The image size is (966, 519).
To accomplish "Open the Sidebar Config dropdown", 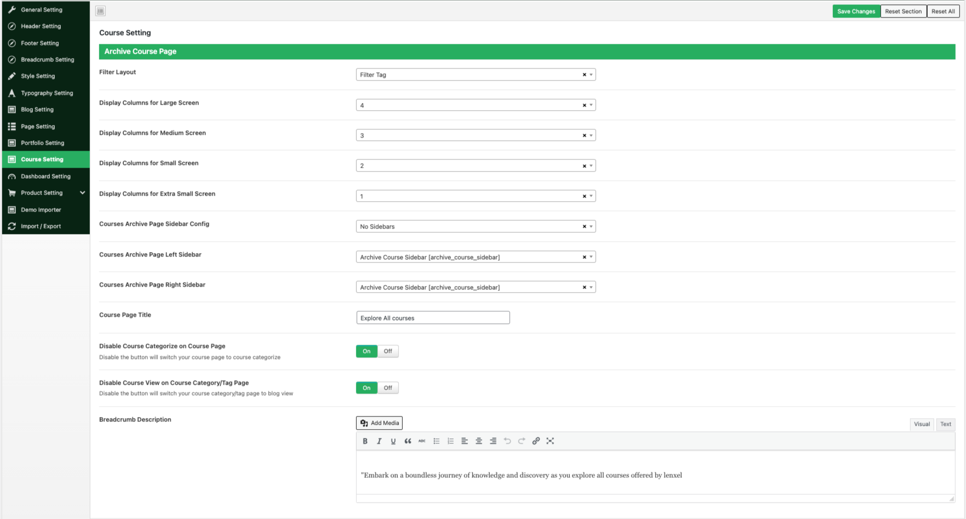I will coord(476,226).
